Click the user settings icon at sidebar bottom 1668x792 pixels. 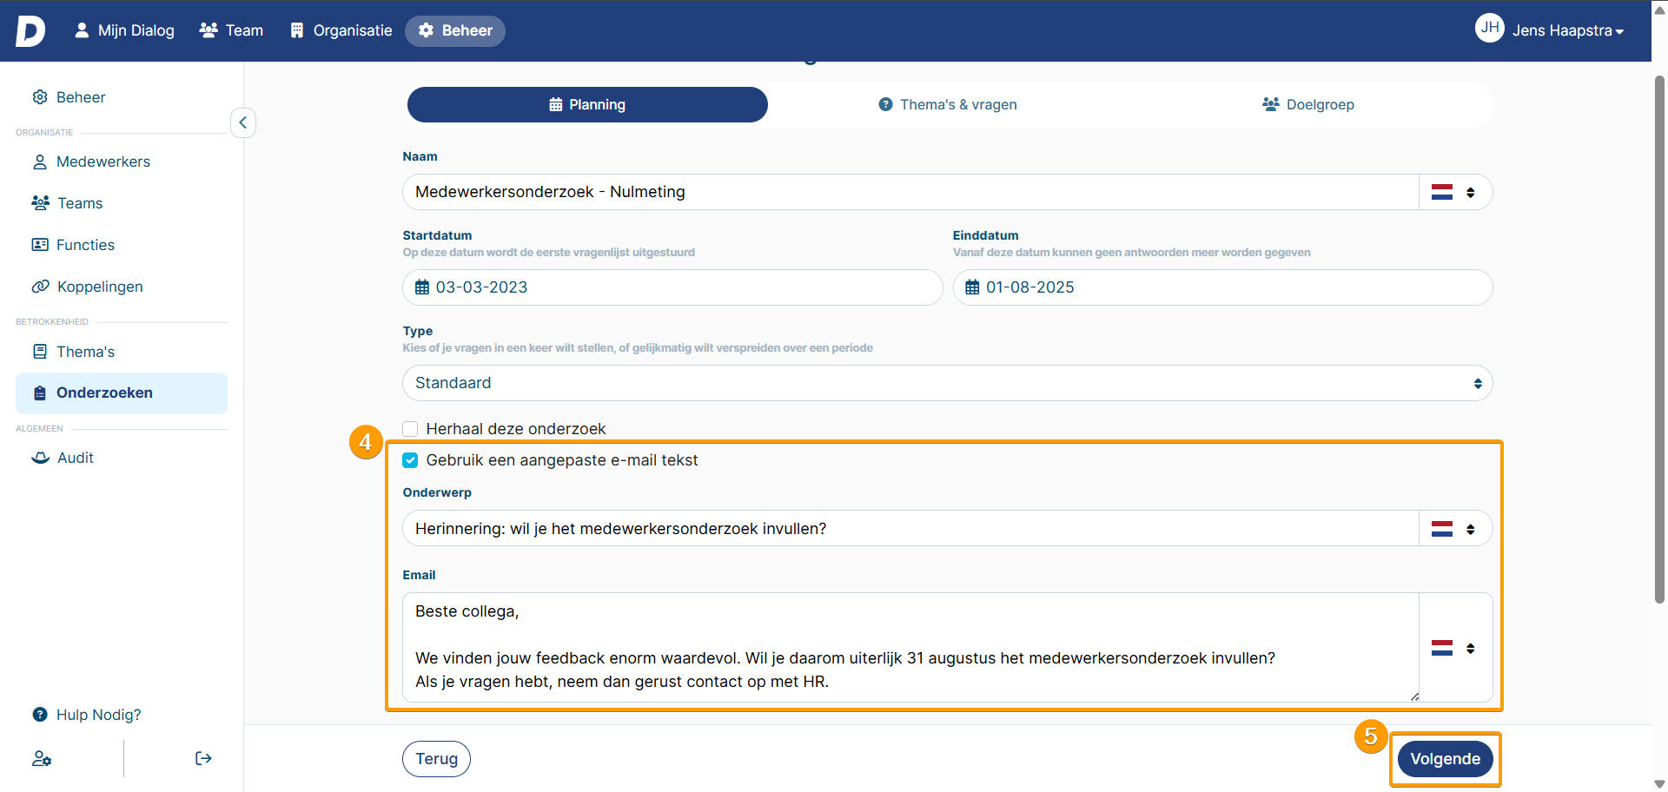(x=42, y=759)
